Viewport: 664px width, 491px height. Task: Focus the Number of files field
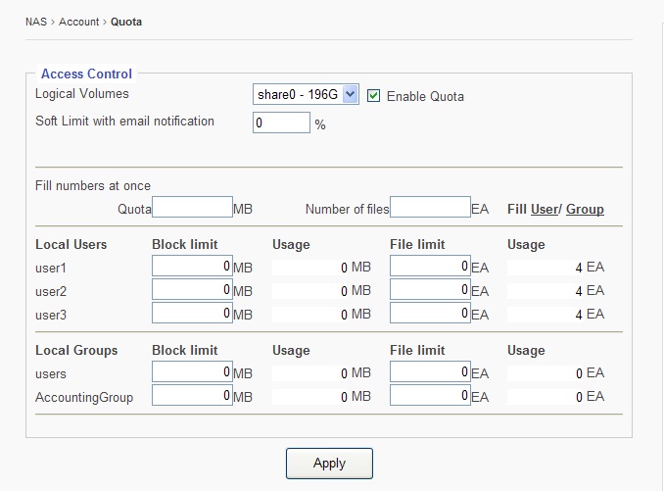(430, 207)
